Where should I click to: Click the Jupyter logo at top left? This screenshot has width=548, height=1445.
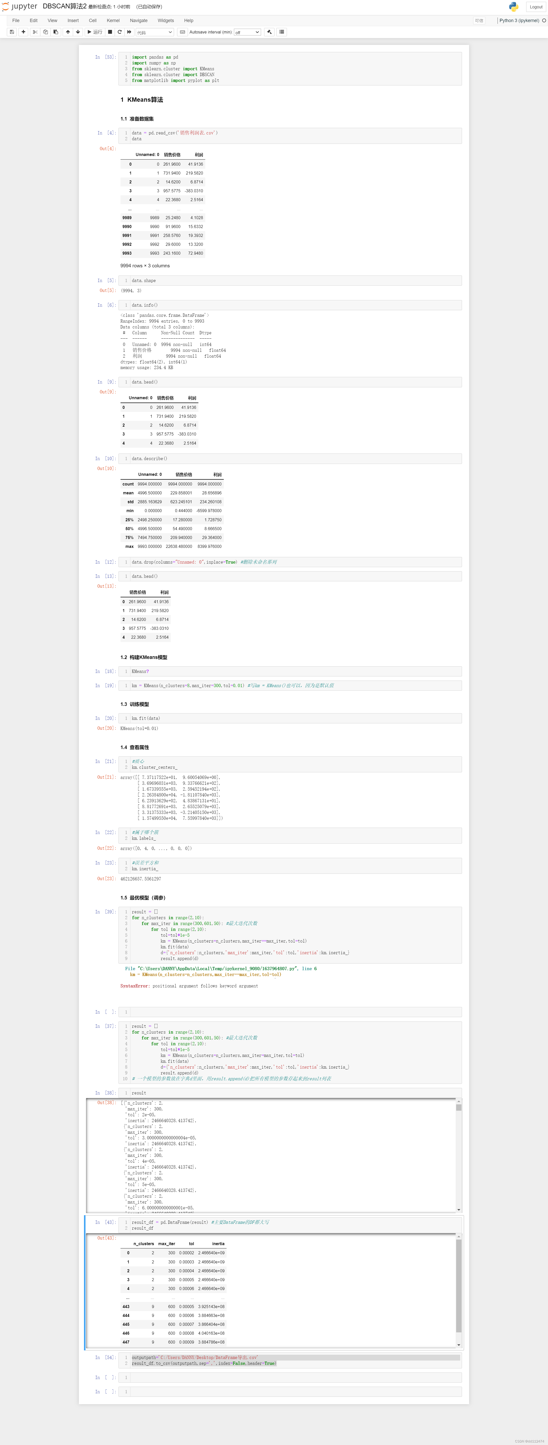20,7
